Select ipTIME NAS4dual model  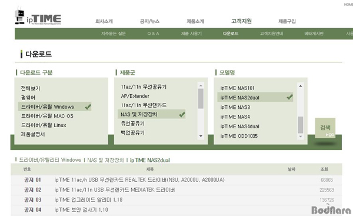240,127
